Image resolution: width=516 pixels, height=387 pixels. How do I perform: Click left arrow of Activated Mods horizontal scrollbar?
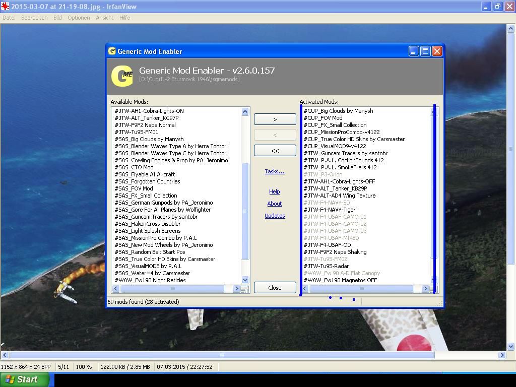click(x=305, y=289)
